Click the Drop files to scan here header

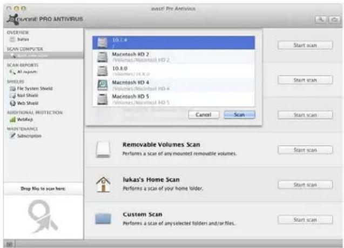[43, 189]
